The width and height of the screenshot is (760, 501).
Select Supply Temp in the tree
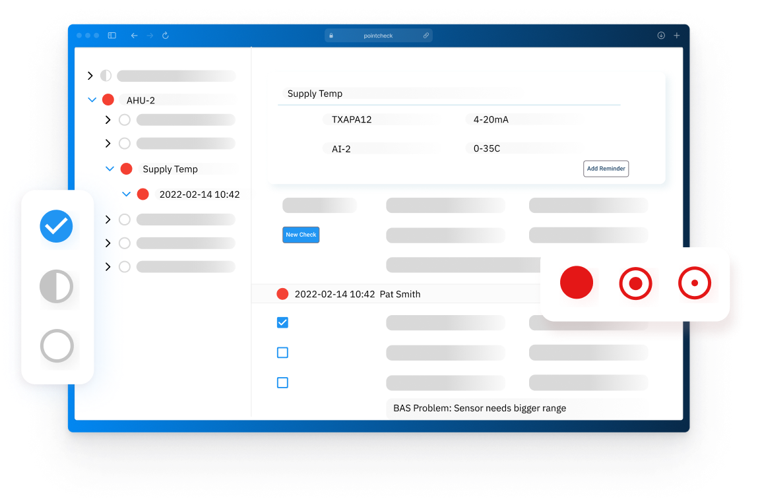[170, 169]
